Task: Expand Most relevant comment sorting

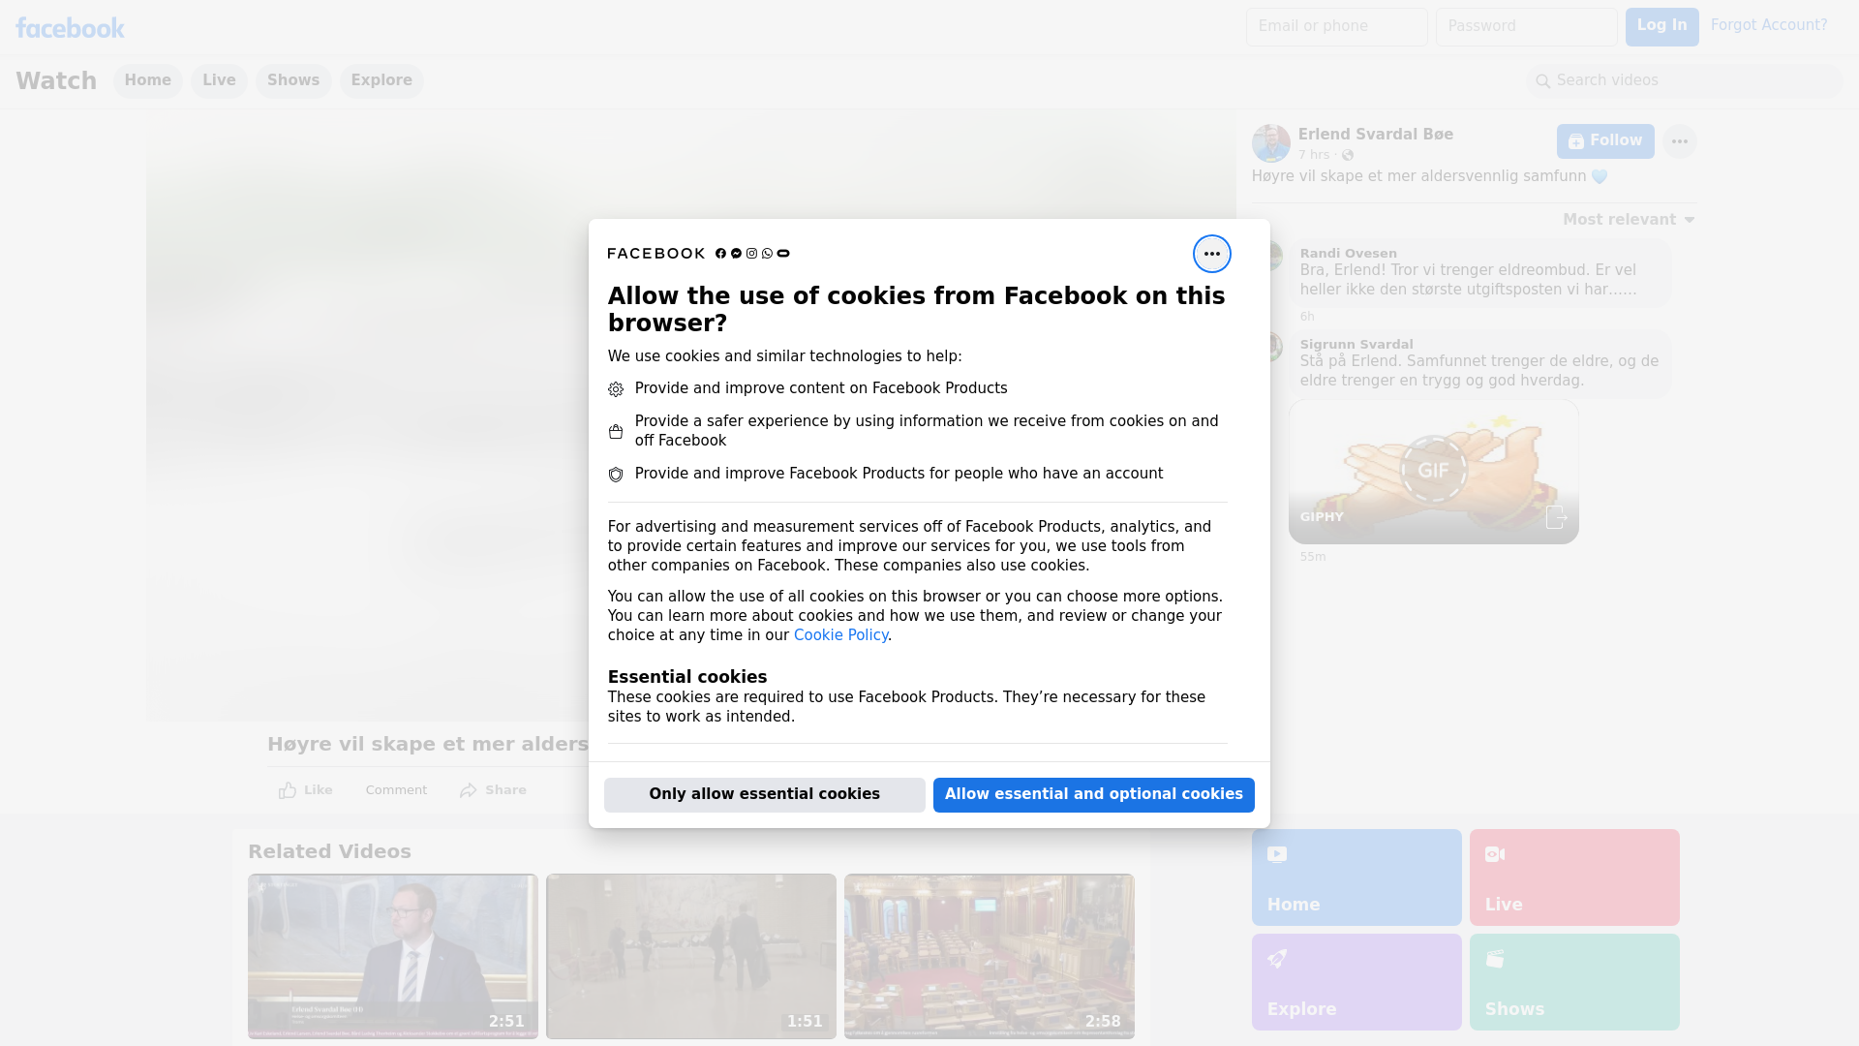Action: [1629, 220]
